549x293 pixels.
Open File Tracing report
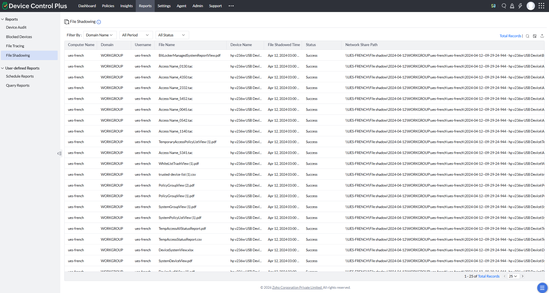coord(15,46)
